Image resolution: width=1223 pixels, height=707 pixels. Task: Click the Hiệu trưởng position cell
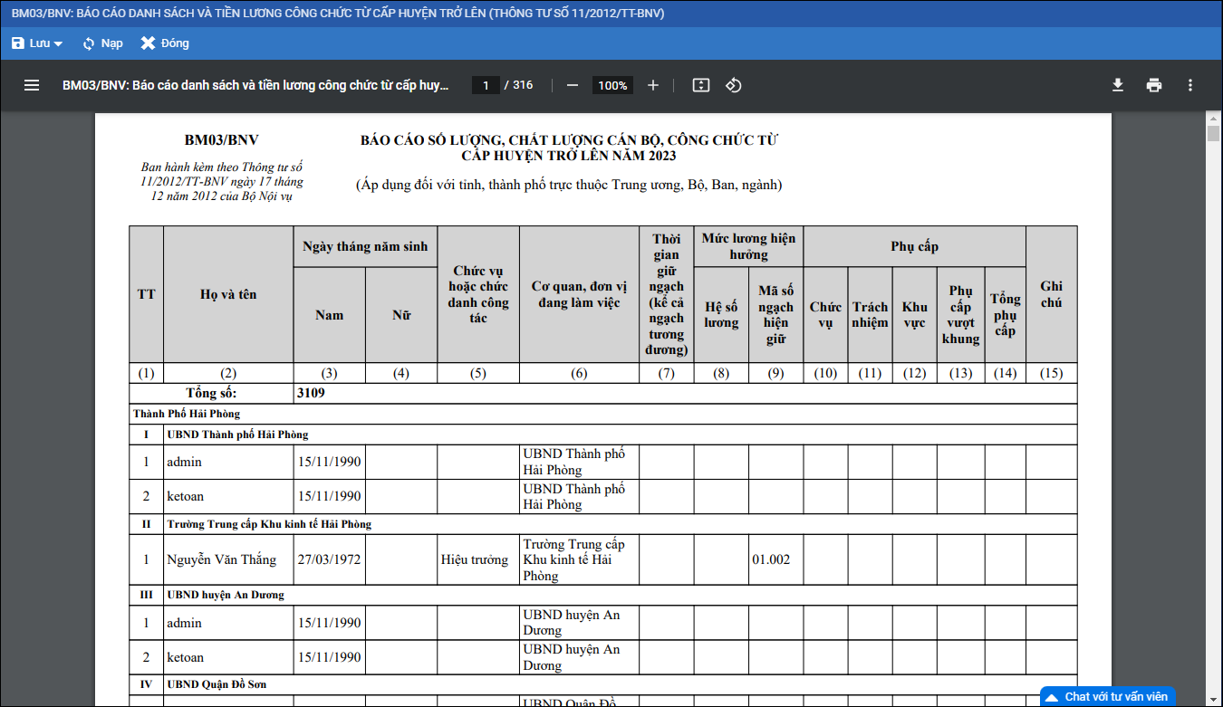click(475, 559)
